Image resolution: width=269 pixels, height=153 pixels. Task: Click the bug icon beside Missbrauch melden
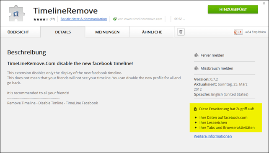pos(196,68)
